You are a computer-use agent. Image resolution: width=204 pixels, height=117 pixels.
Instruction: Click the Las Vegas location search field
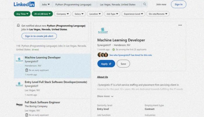(x=119, y=4)
